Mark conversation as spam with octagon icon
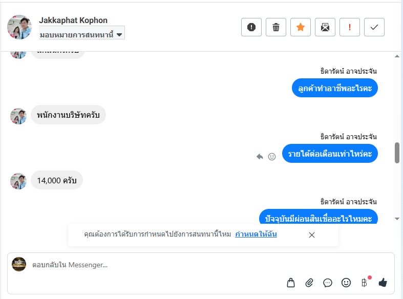The image size is (403, 299). click(x=251, y=27)
